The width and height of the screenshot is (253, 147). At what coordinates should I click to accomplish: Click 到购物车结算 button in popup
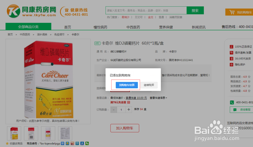coord(127,85)
